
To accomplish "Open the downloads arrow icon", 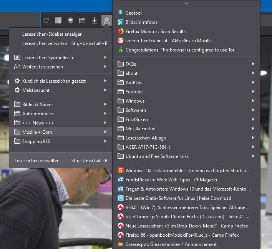I will [x=95, y=20].
